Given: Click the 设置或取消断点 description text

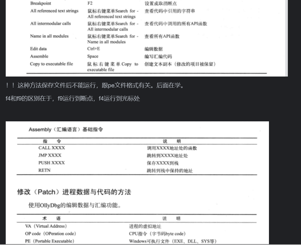Looking at the screenshot, I should [161, 4].
